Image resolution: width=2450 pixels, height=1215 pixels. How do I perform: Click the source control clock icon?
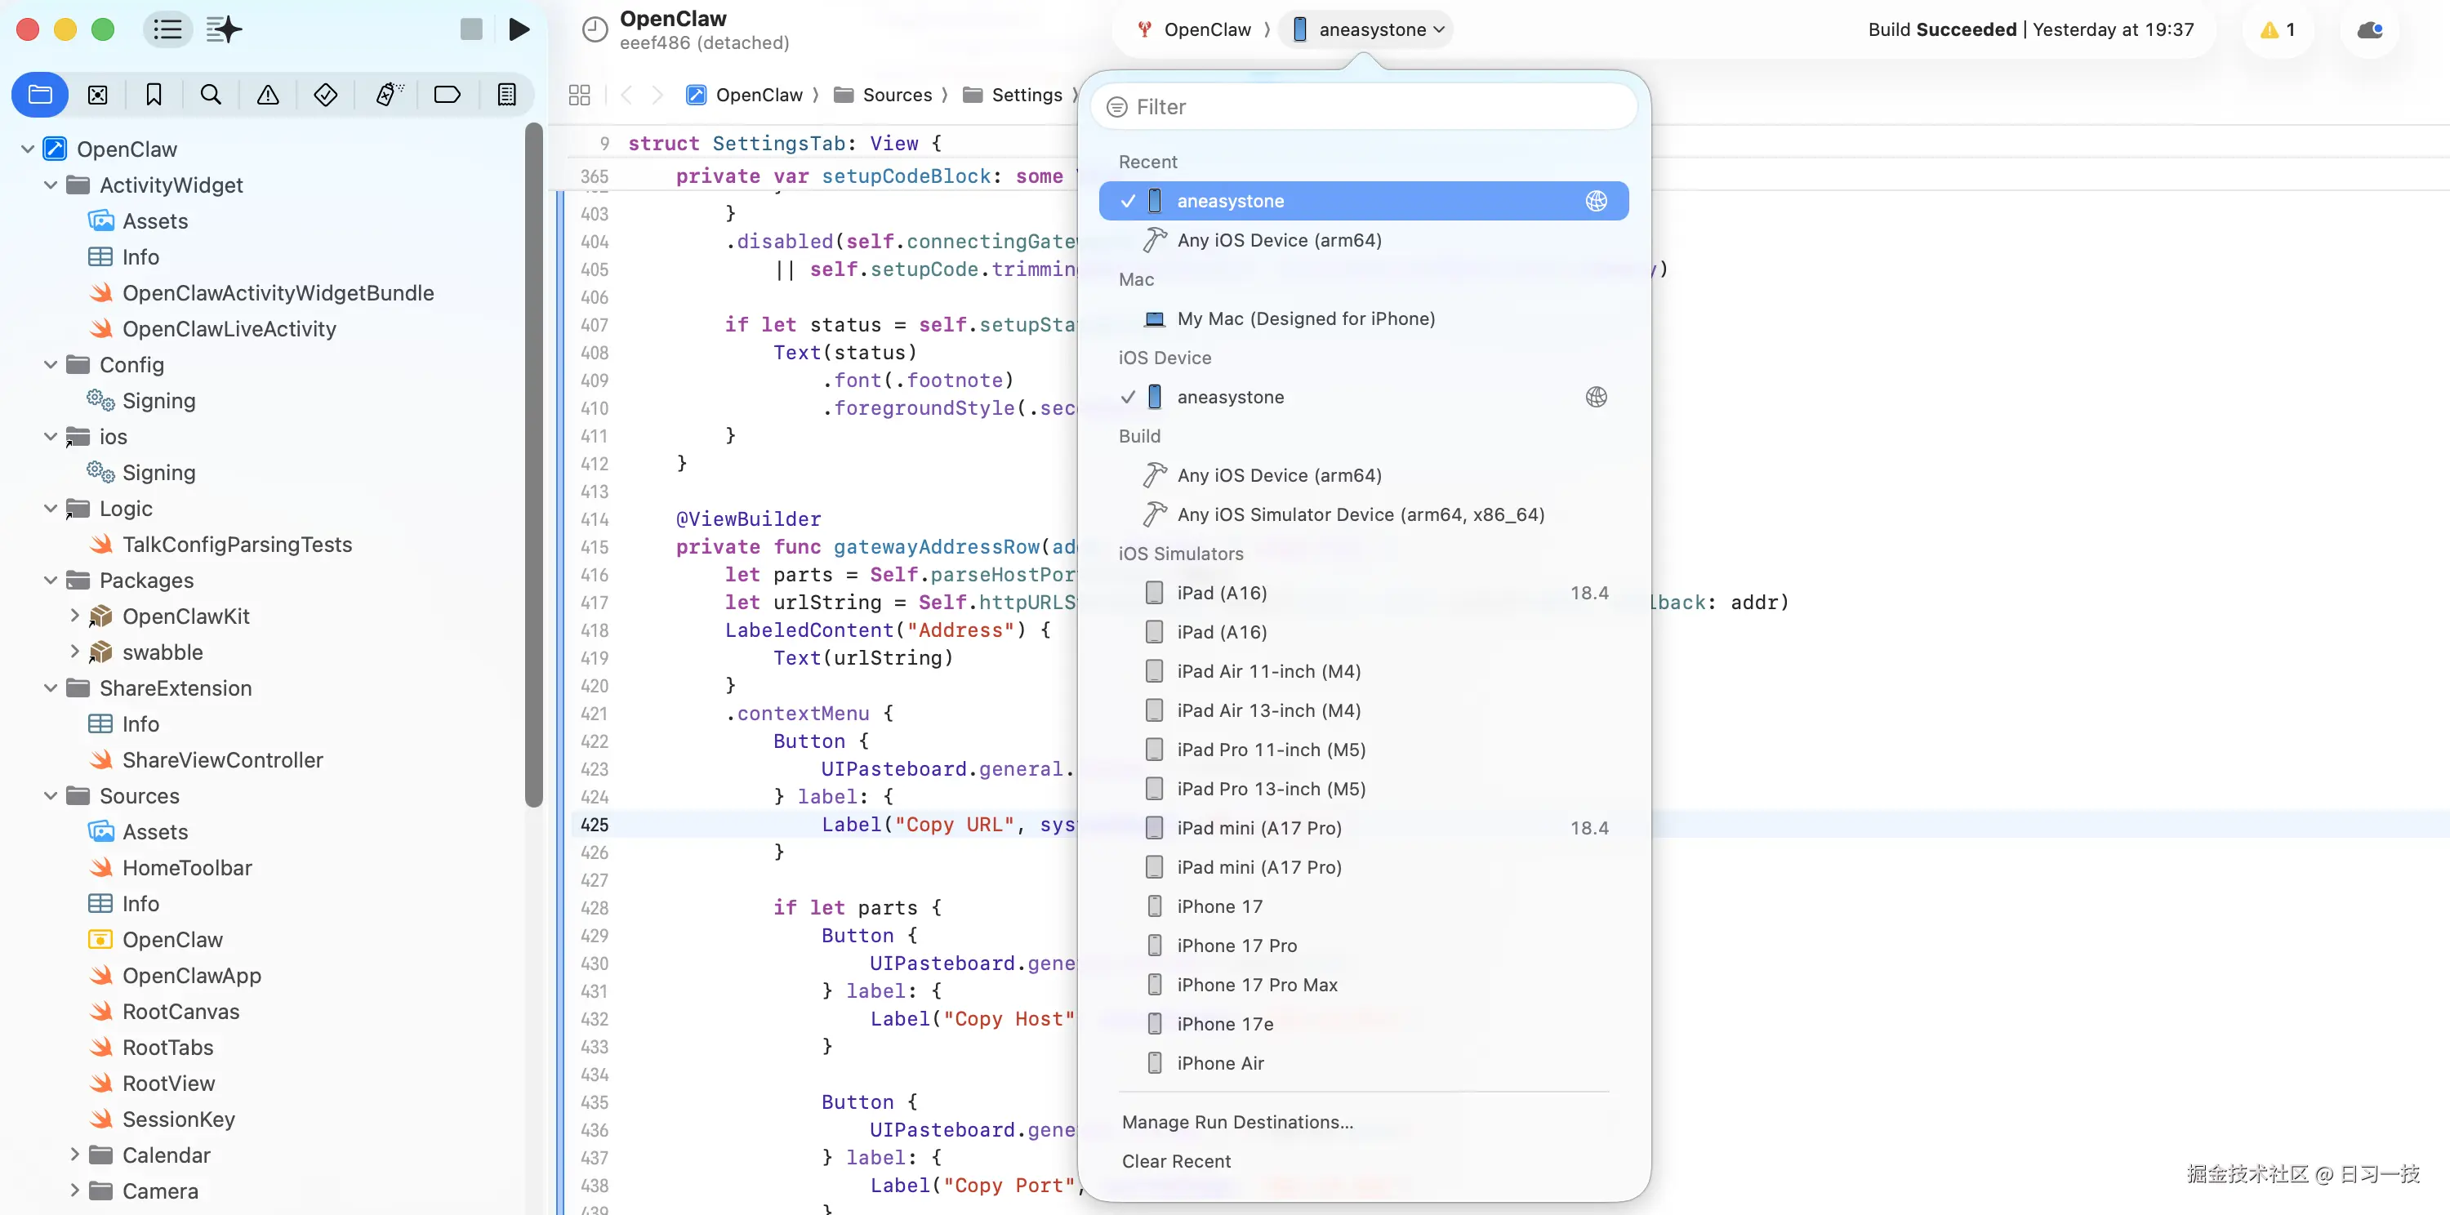click(595, 29)
